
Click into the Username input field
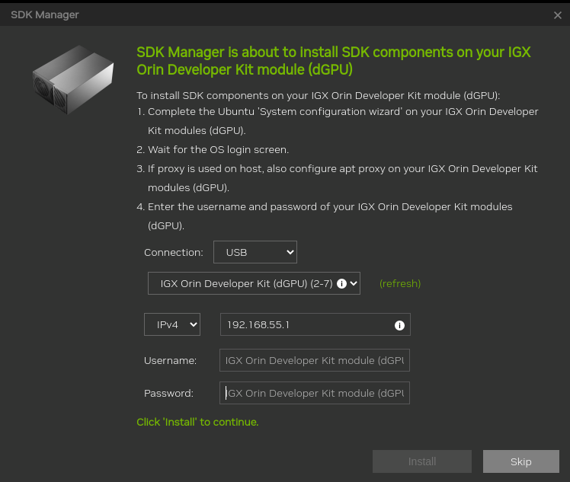(x=315, y=360)
